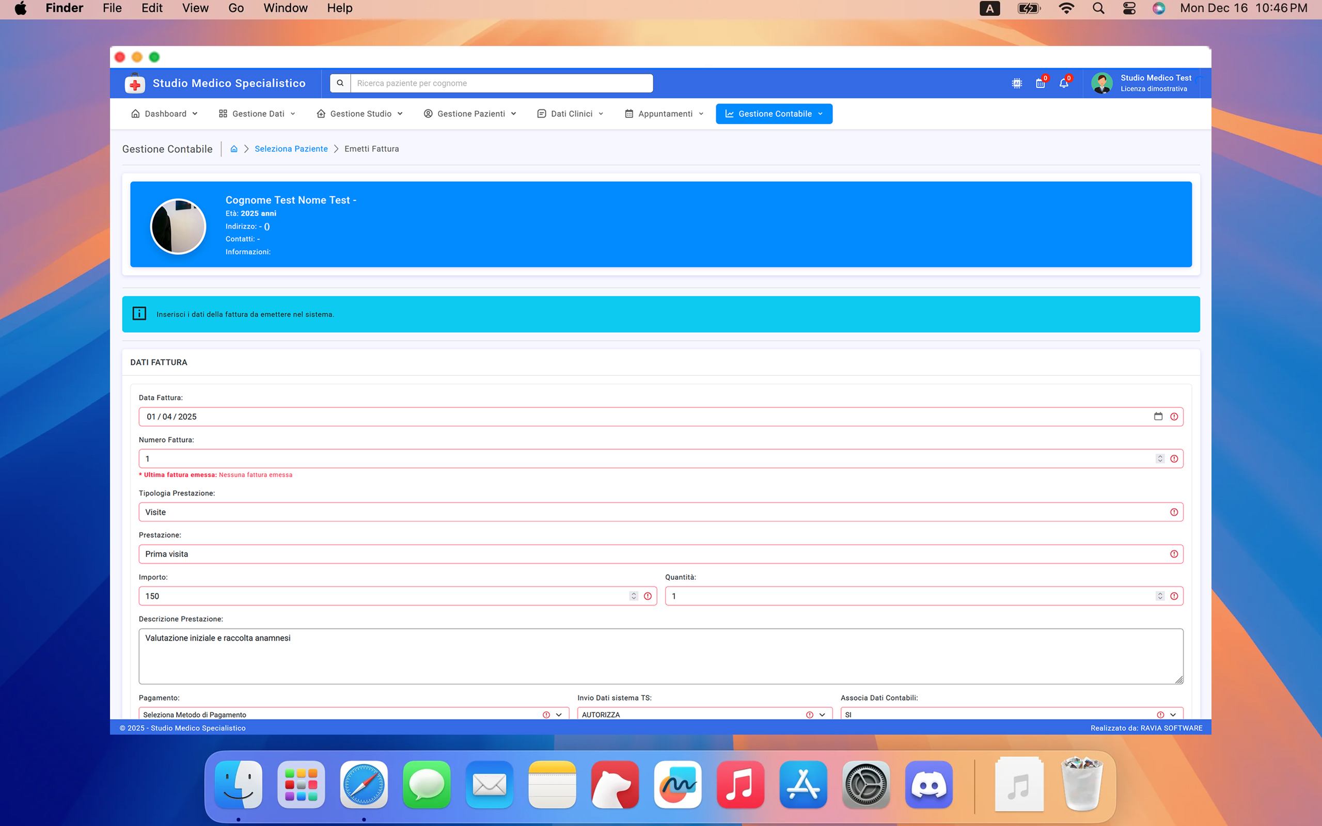
Task: Open Notes from the Dock
Action: (552, 785)
